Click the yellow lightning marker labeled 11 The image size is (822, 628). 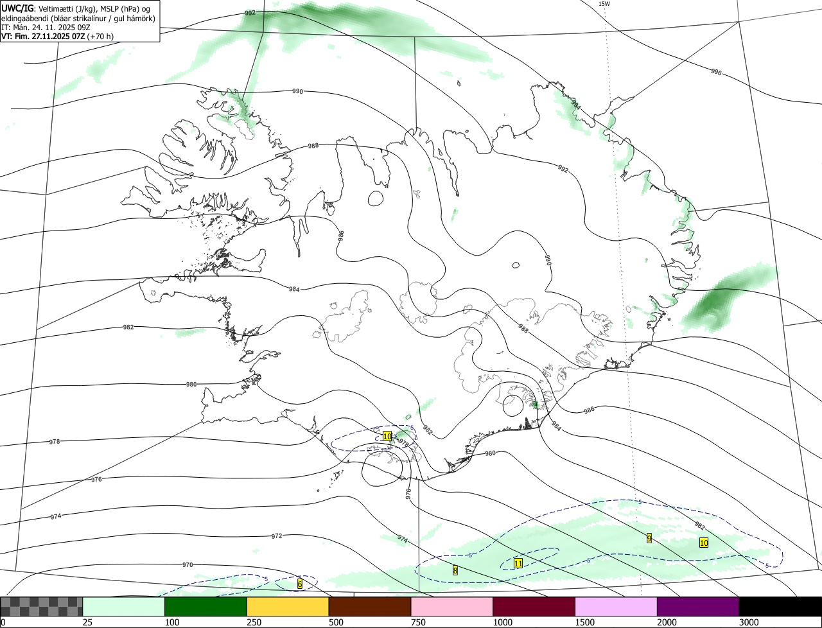(x=518, y=563)
